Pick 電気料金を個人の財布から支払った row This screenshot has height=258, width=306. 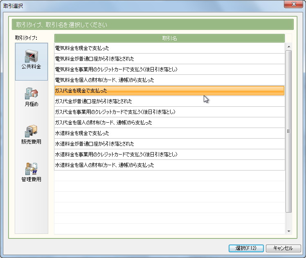(169, 80)
